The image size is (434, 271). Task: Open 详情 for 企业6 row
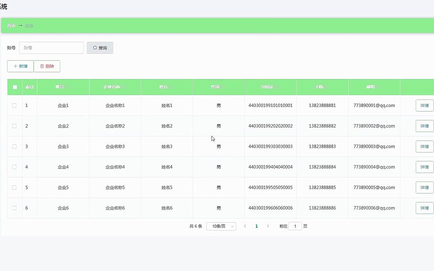[424, 208]
